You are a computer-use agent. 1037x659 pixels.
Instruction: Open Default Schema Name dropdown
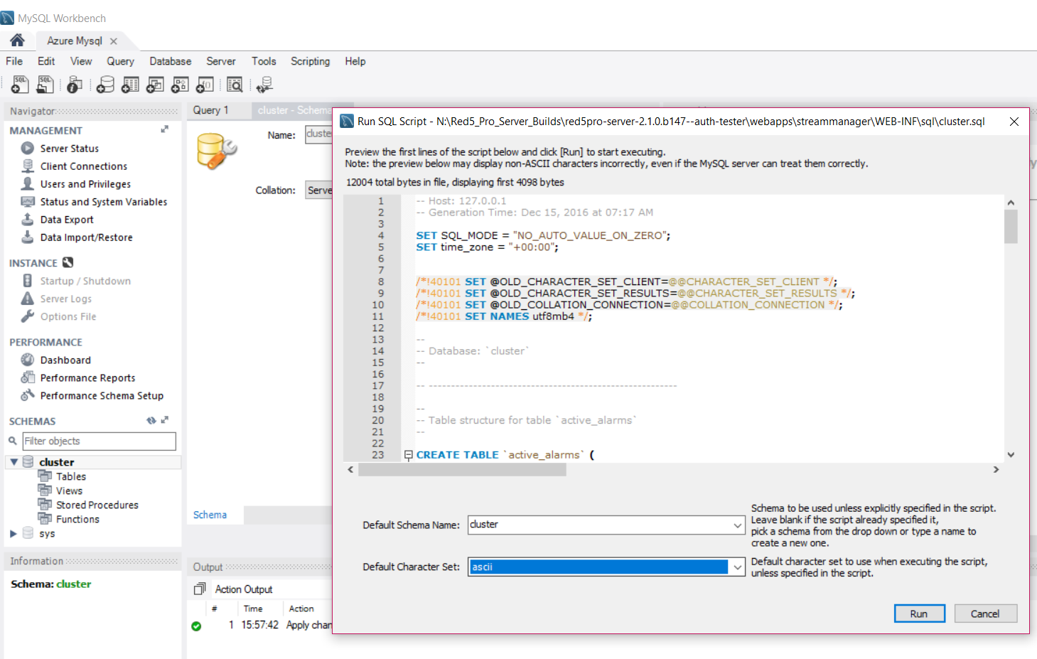pos(738,525)
